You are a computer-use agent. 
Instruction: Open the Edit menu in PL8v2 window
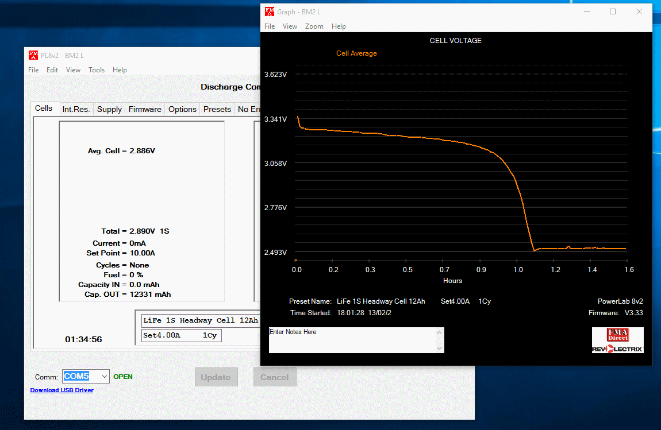tap(52, 70)
